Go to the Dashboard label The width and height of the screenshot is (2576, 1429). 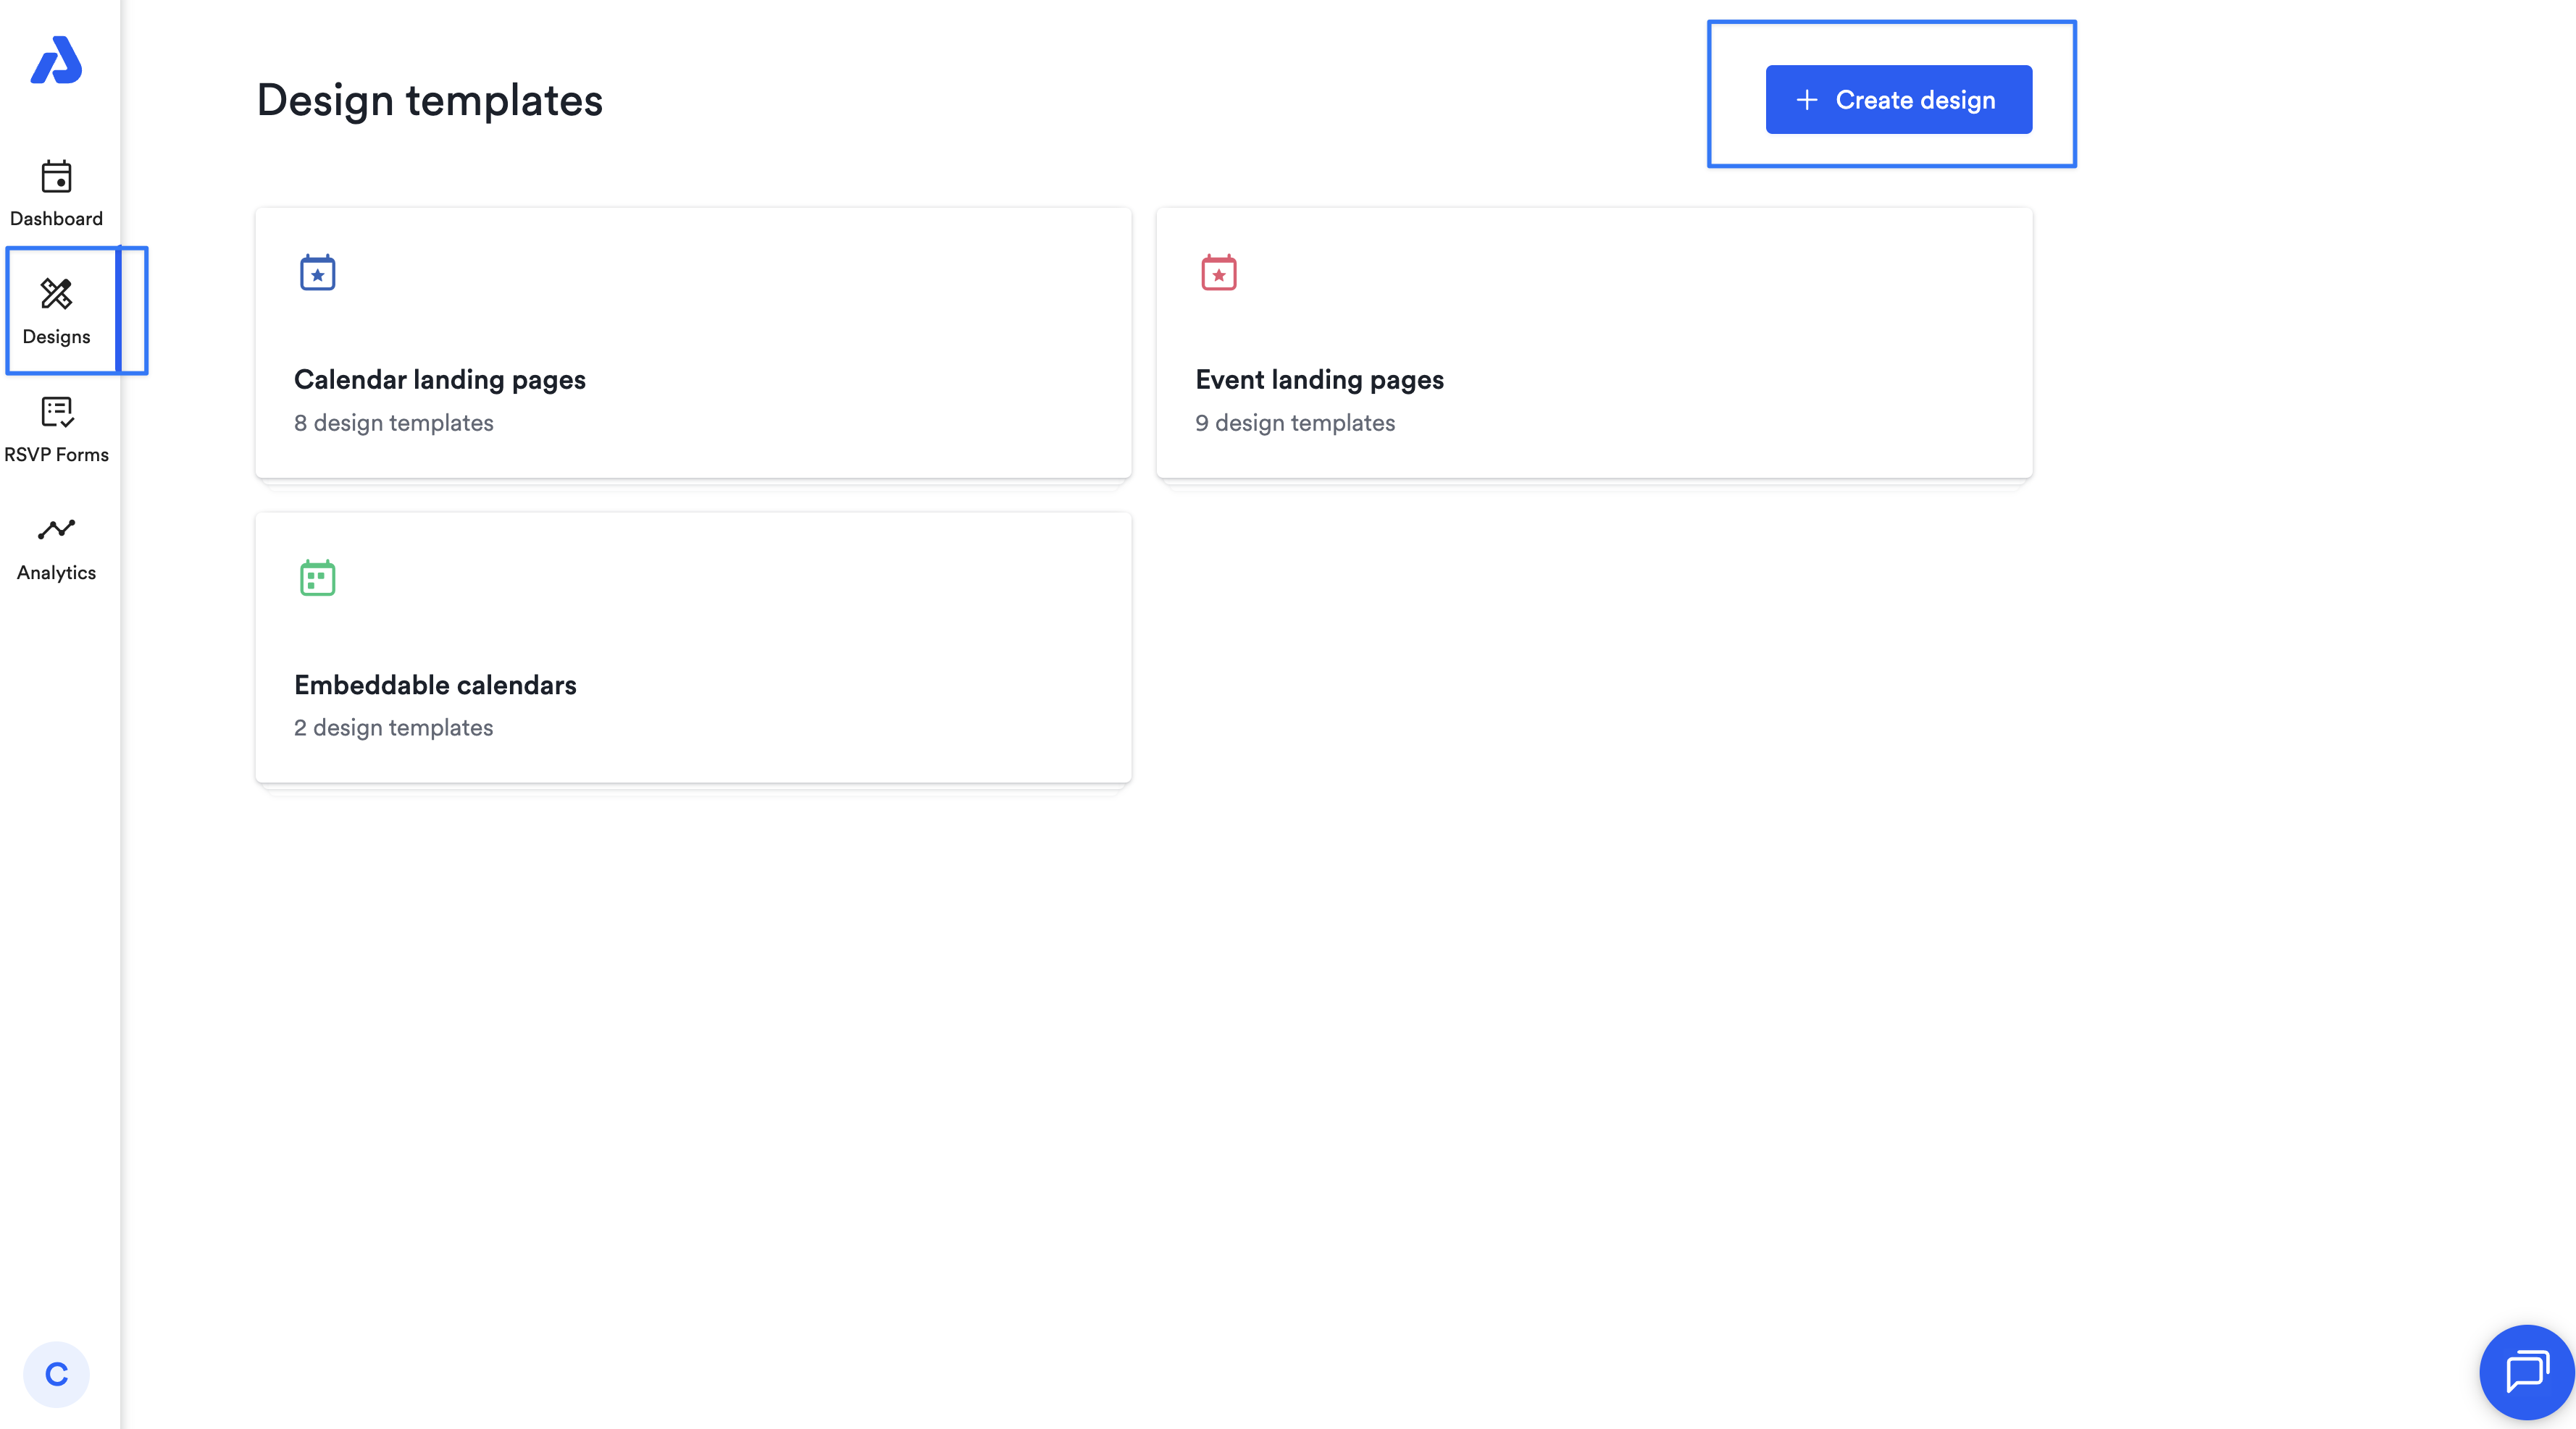56,219
